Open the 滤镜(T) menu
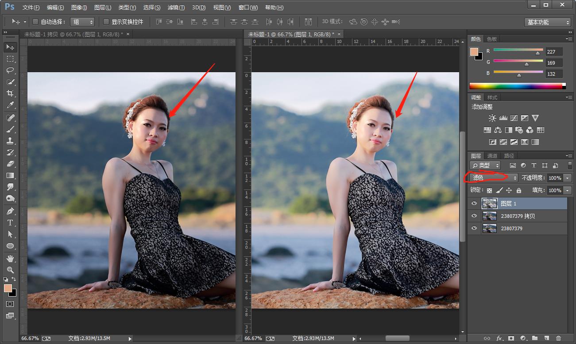 click(x=176, y=8)
